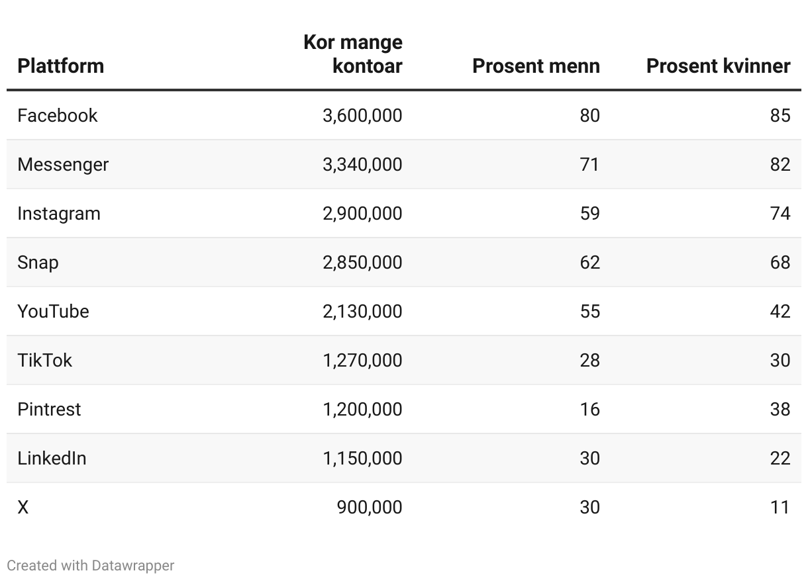Select the Facebook row label
Viewport: 808px width, 581px height.
tap(58, 116)
